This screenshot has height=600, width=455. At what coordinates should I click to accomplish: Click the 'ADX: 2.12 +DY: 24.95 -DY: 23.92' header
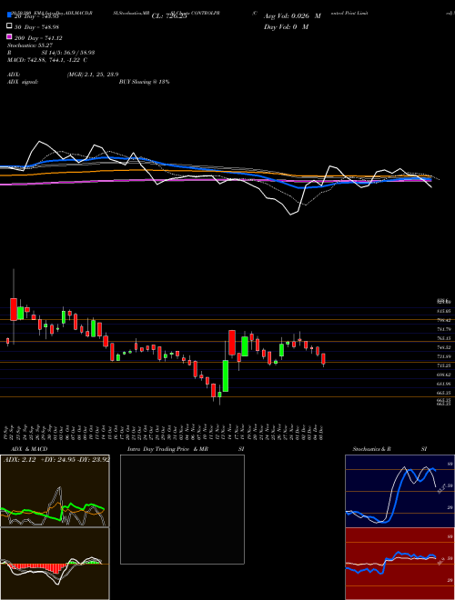(56, 459)
